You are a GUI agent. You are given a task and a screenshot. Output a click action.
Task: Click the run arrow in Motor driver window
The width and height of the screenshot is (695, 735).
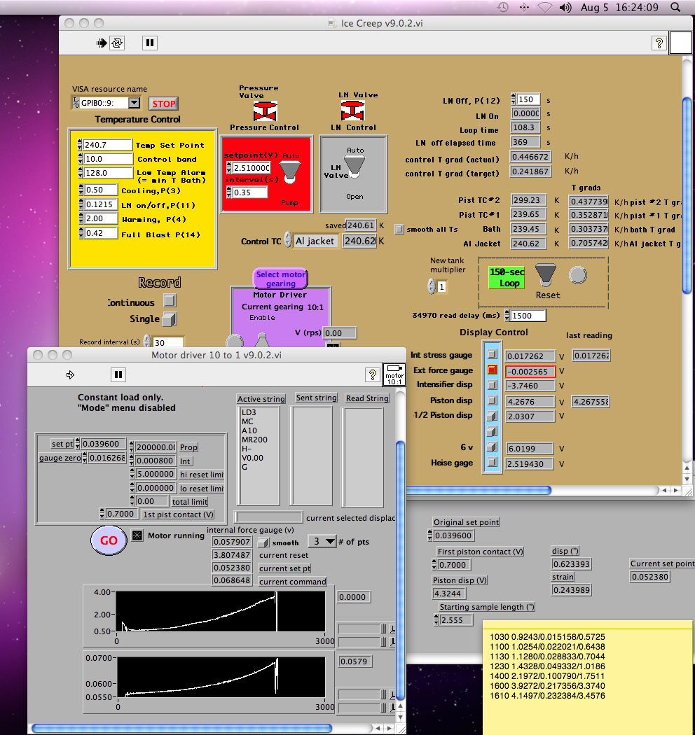[70, 374]
